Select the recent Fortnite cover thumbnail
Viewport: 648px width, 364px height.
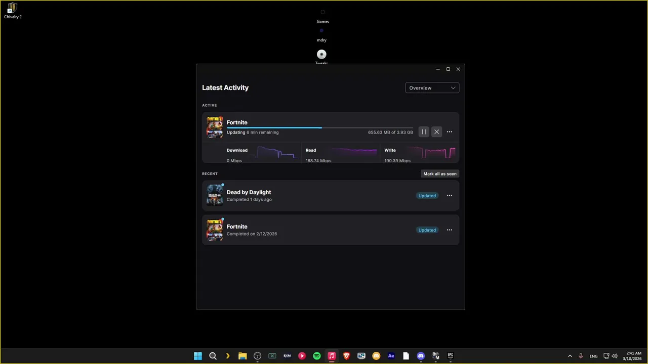(x=215, y=230)
